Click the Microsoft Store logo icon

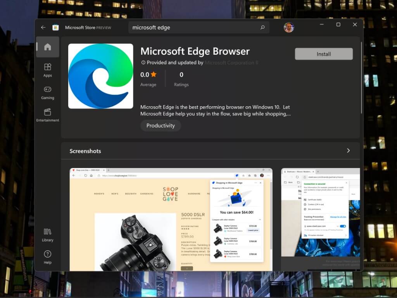click(x=55, y=28)
